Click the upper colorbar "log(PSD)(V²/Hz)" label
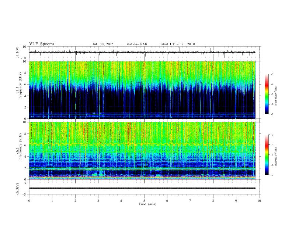The image size is (292, 225). pyautogui.click(x=276, y=96)
